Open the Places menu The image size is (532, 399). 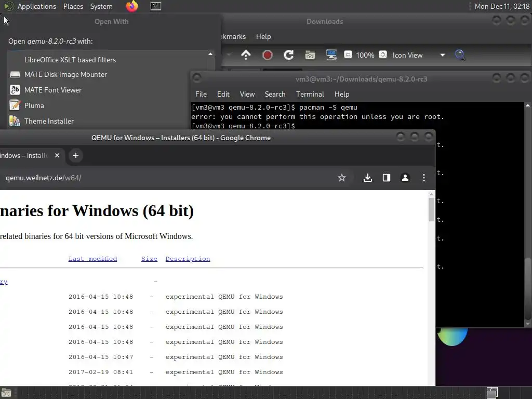coord(73,6)
